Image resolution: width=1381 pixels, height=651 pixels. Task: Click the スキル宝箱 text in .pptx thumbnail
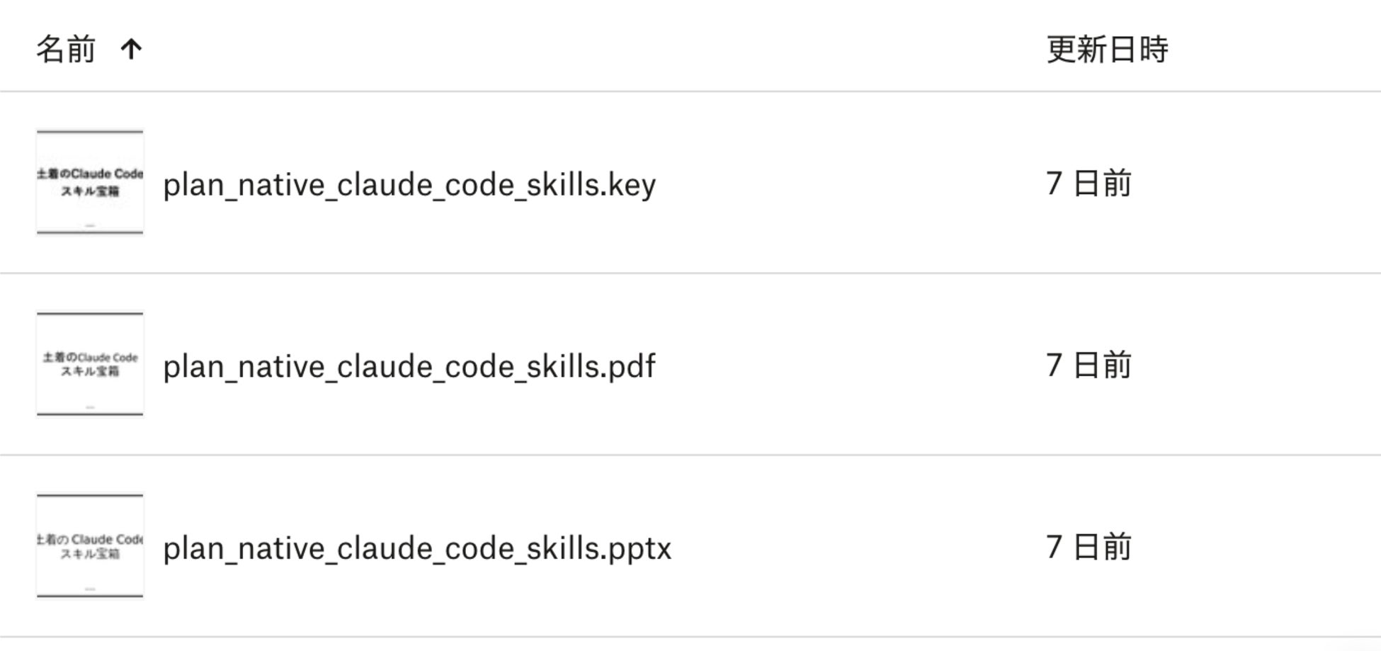(90, 553)
